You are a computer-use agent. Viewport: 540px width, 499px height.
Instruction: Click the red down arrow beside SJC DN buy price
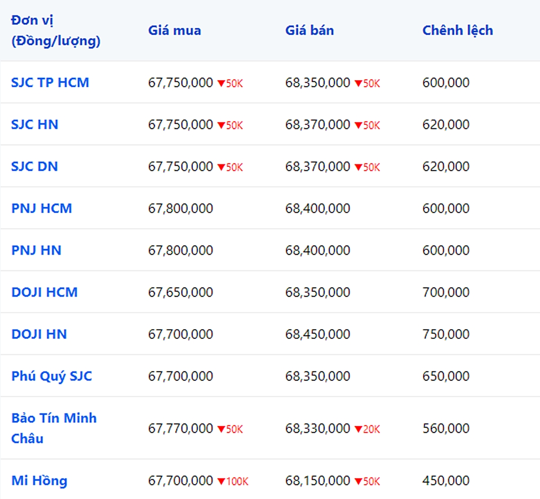(221, 167)
